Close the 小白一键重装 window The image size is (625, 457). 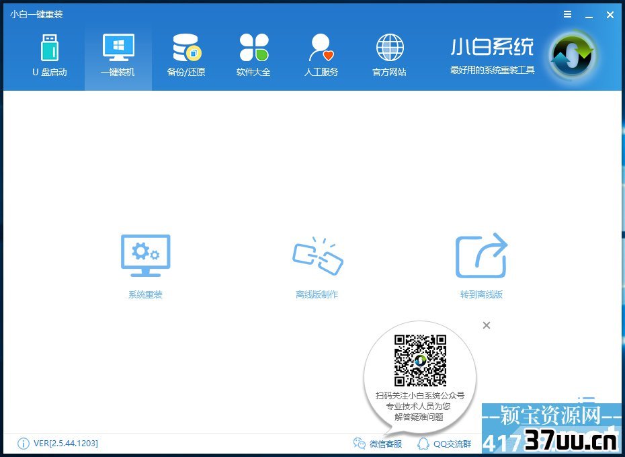click(610, 15)
